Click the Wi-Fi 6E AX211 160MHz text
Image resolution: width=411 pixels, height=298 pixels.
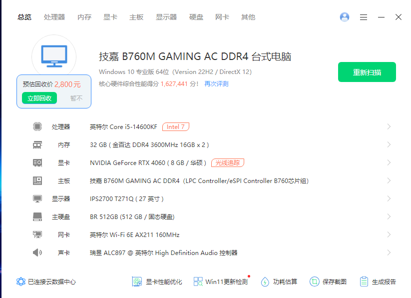[x=134, y=235]
